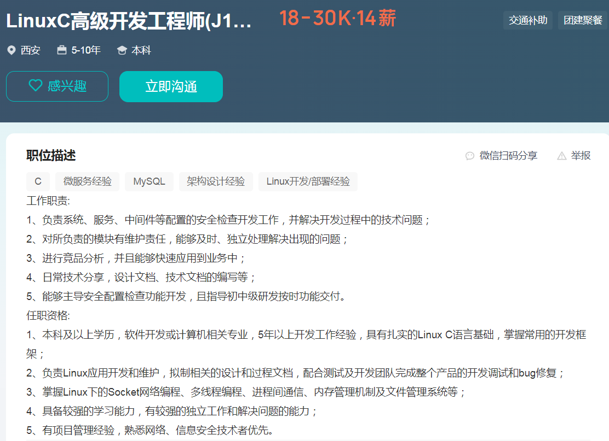Click the line 3、进行竞品分析

[136, 258]
